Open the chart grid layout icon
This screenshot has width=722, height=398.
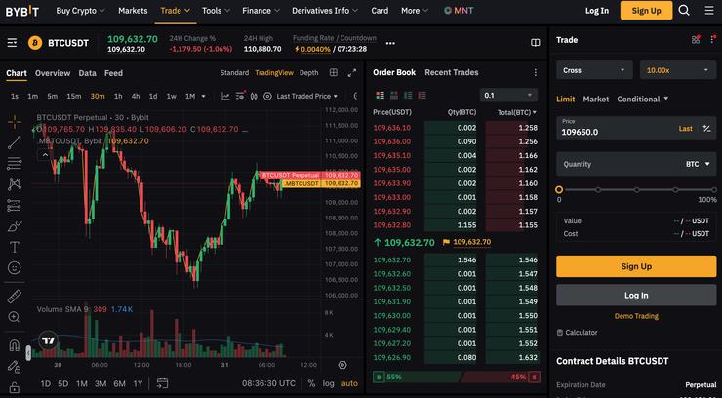[334, 73]
